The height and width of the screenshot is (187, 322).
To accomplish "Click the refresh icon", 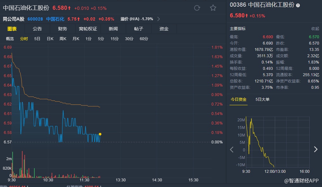I will [x=197, y=8].
